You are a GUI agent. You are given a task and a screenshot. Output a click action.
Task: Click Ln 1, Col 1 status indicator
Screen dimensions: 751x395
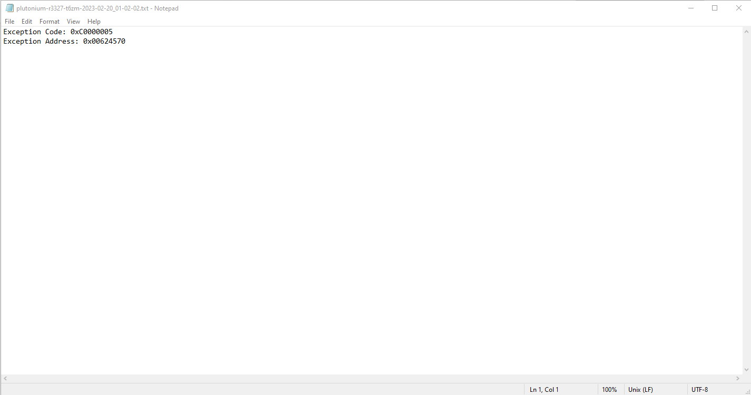point(544,390)
